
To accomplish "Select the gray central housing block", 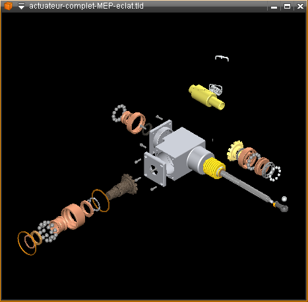I will pos(179,152).
